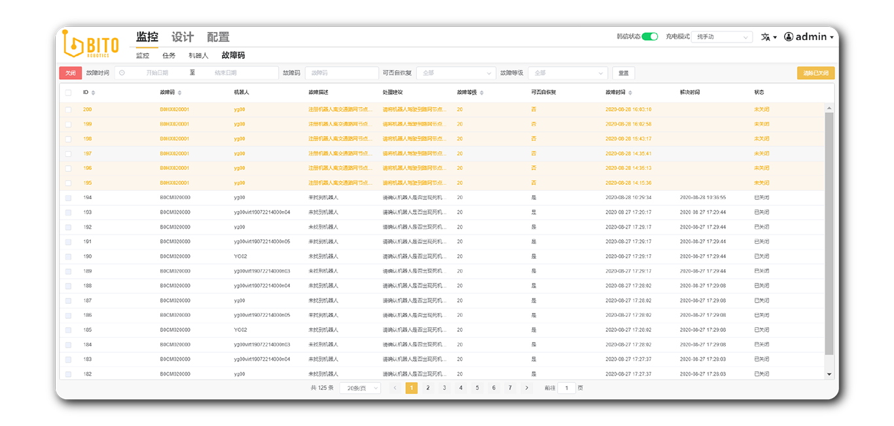Viewport: 894px width, 426px height.
Task: Open the language switcher icon
Action: (766, 37)
